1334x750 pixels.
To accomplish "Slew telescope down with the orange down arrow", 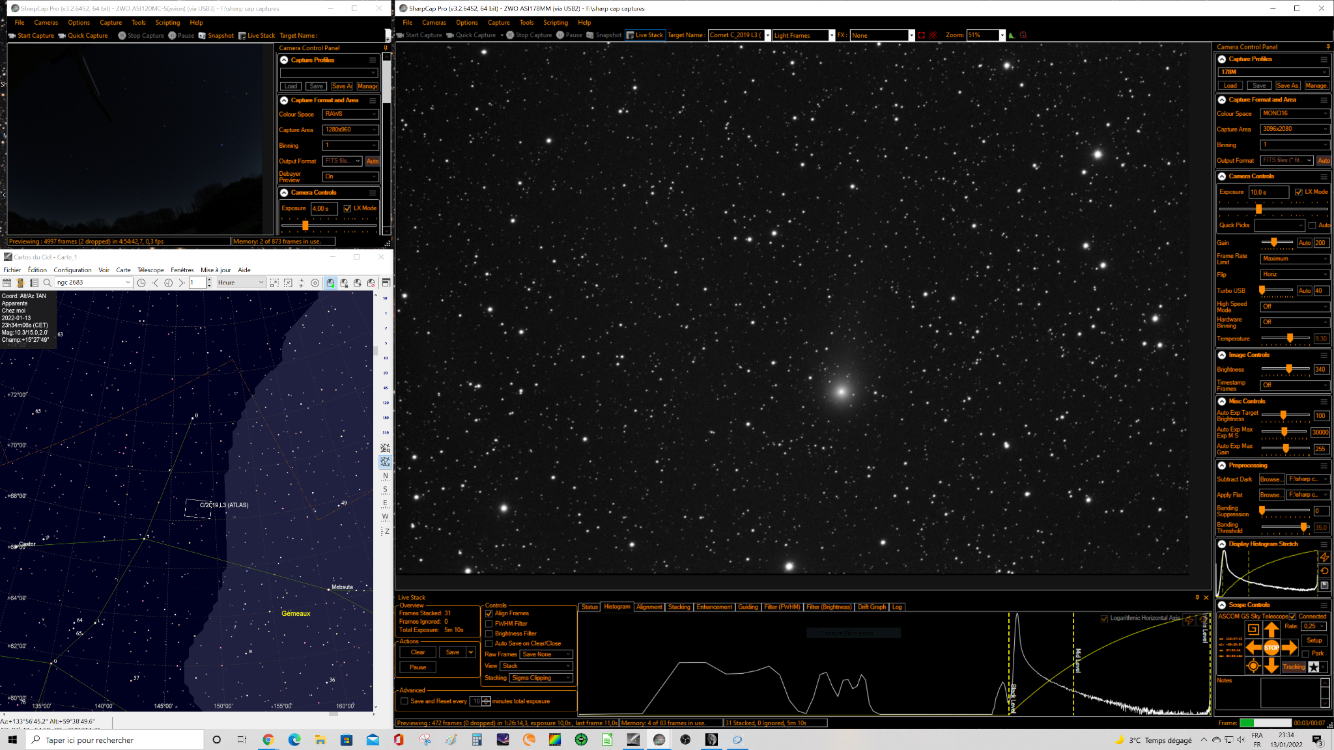I will pos(1271,665).
